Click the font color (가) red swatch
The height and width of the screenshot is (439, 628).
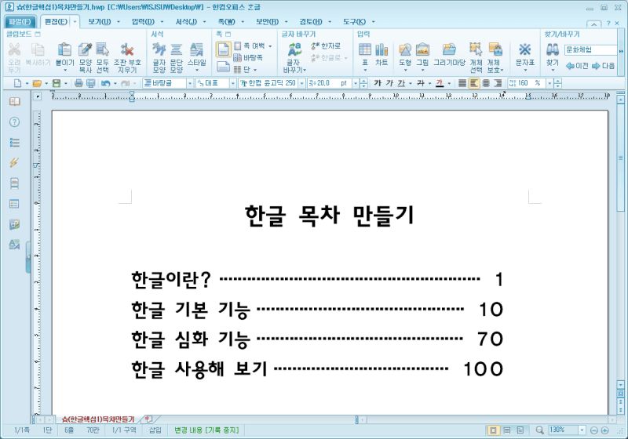pyautogui.click(x=440, y=83)
